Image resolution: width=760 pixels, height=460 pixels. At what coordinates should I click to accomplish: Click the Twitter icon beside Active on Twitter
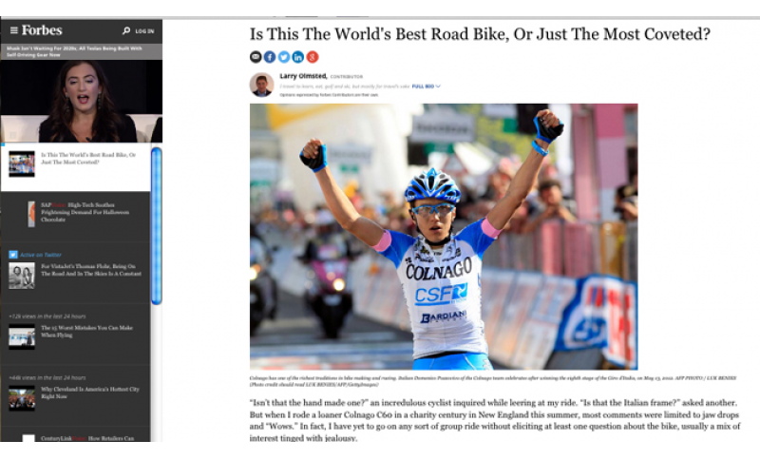(x=13, y=255)
